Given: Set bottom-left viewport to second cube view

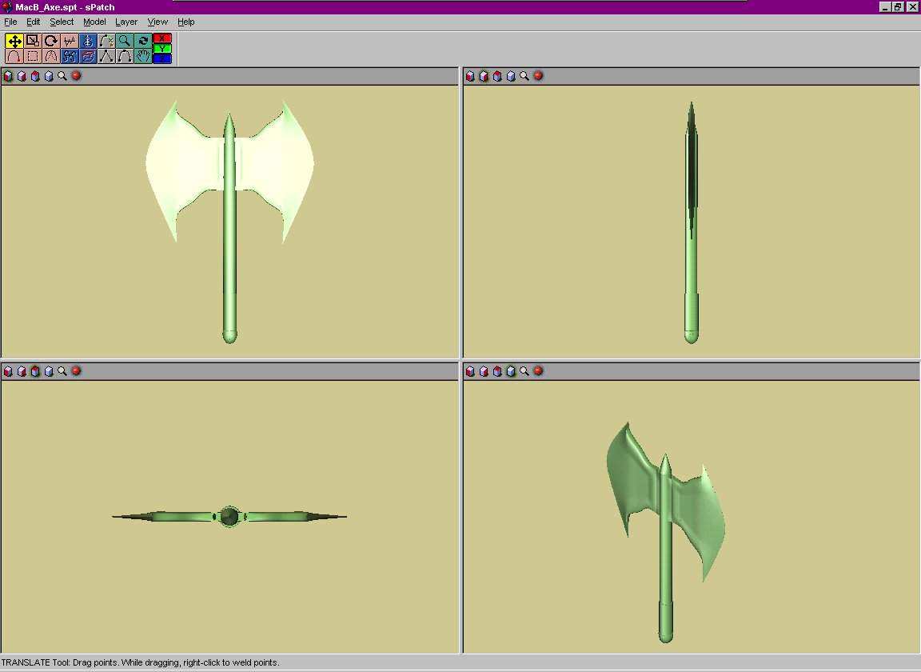Looking at the screenshot, I should [x=22, y=371].
